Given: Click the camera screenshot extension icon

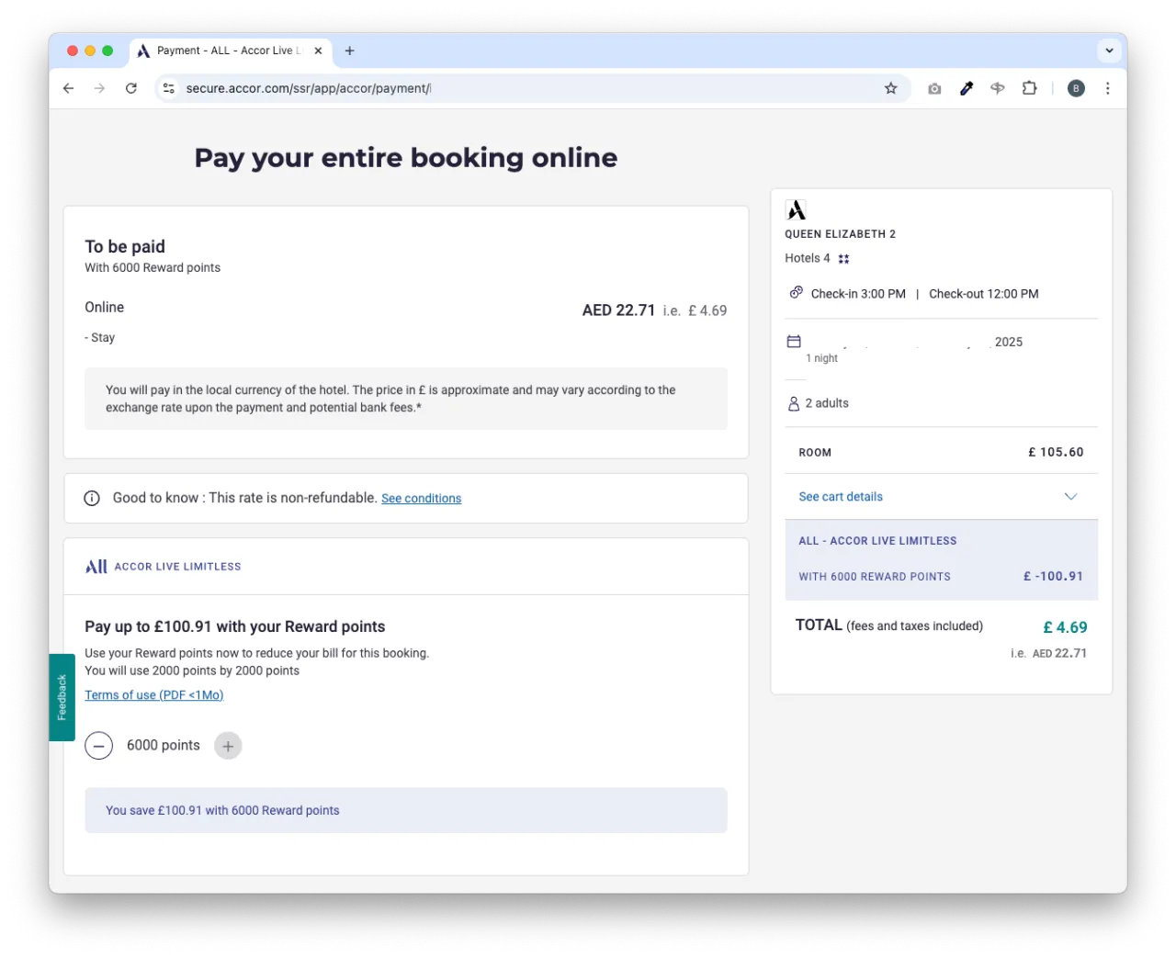Looking at the screenshot, I should [x=934, y=88].
